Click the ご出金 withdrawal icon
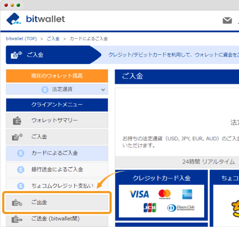The width and height of the screenshot is (239, 227). coord(17,203)
